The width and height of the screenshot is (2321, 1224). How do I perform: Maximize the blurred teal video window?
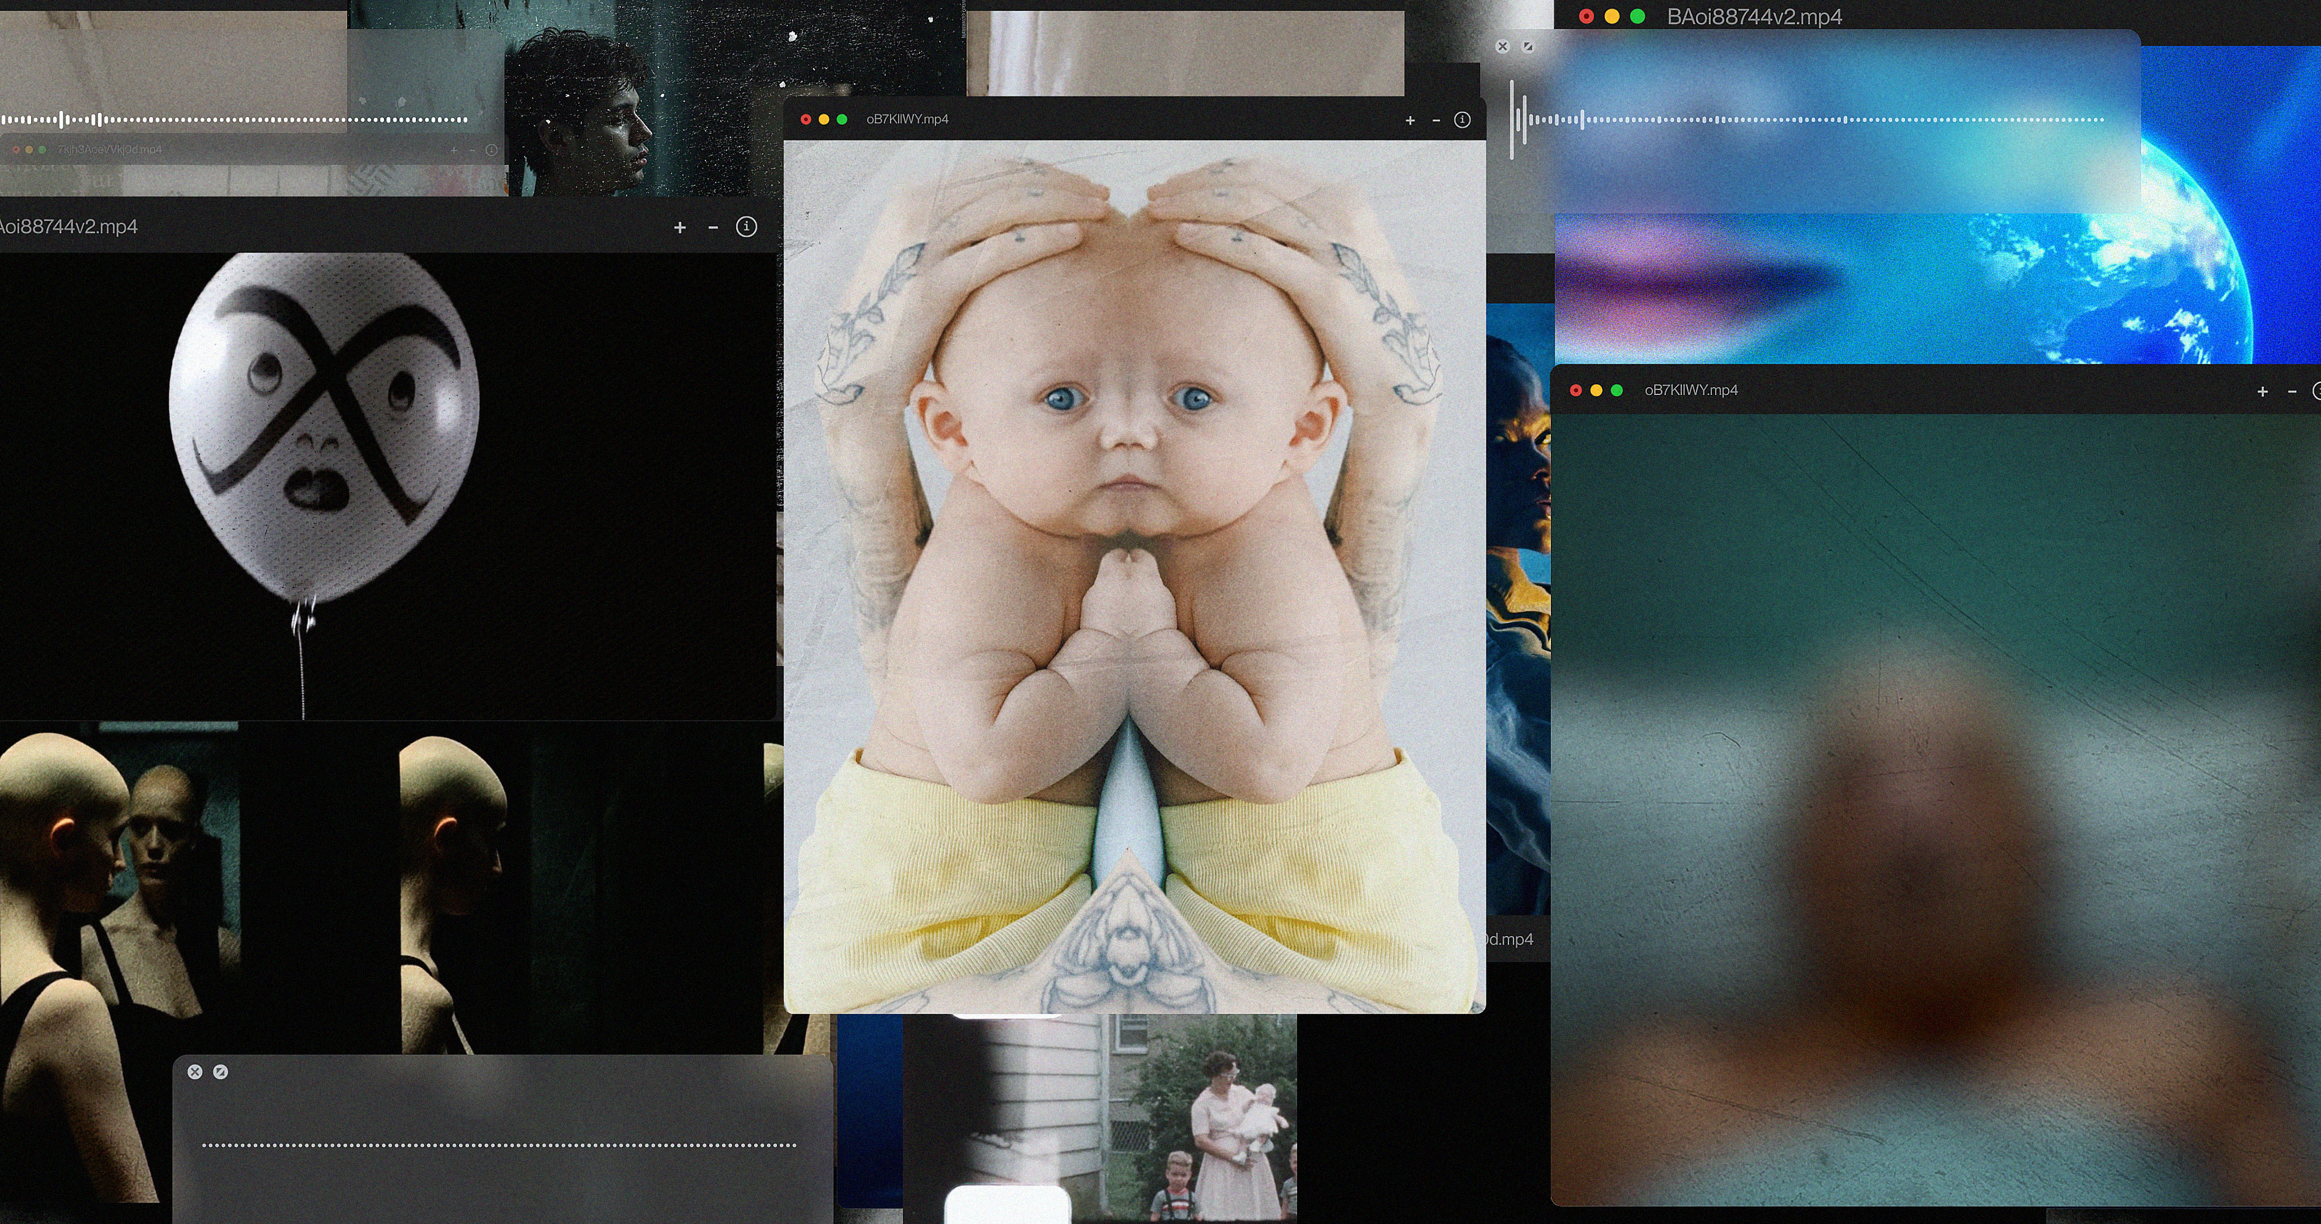click(1617, 390)
